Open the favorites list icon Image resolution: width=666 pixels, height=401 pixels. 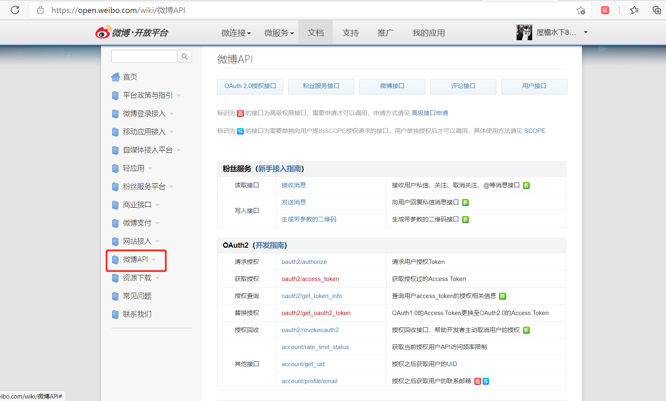[x=635, y=10]
